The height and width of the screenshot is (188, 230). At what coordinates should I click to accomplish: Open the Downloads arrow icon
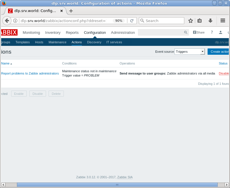210,21
